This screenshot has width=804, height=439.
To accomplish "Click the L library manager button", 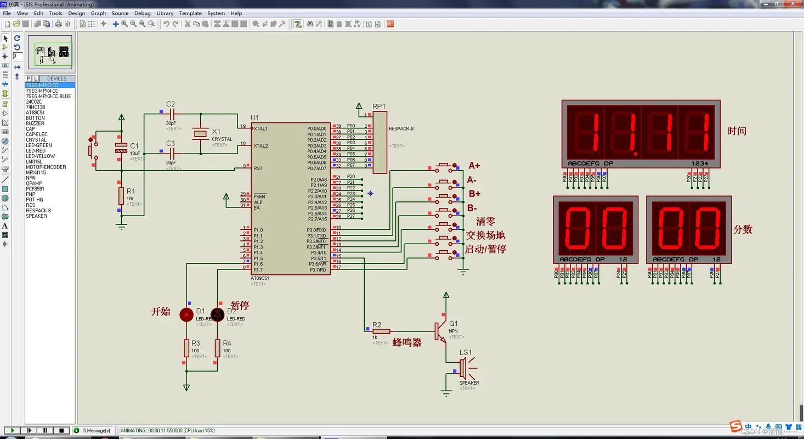I will tap(35, 78).
